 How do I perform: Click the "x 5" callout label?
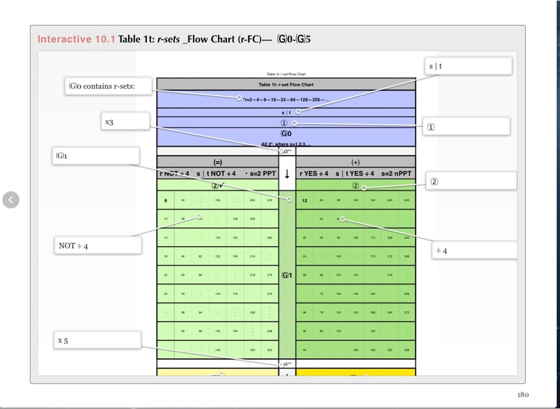(97, 340)
